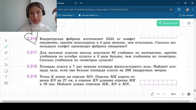Image resolution: width=196 pixels, height=110 pixels.
Task: Click the pointer icon next to Поделиться
Action: 183,23
